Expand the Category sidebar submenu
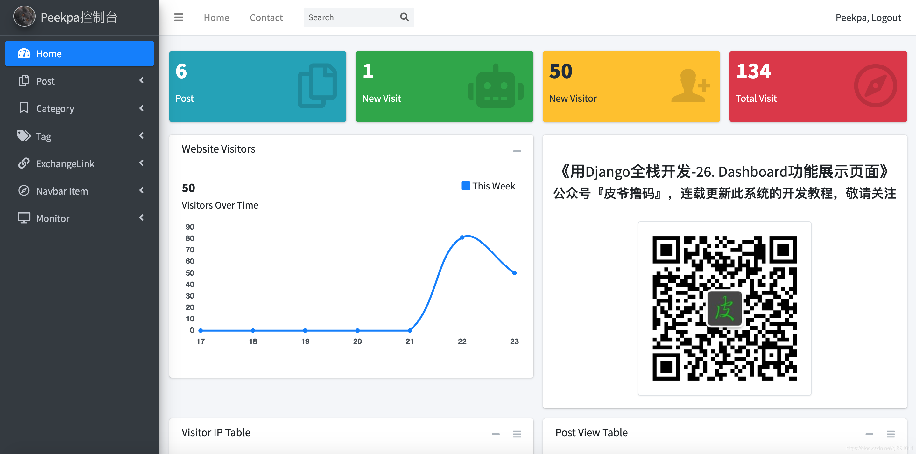This screenshot has height=454, width=916. (x=142, y=108)
